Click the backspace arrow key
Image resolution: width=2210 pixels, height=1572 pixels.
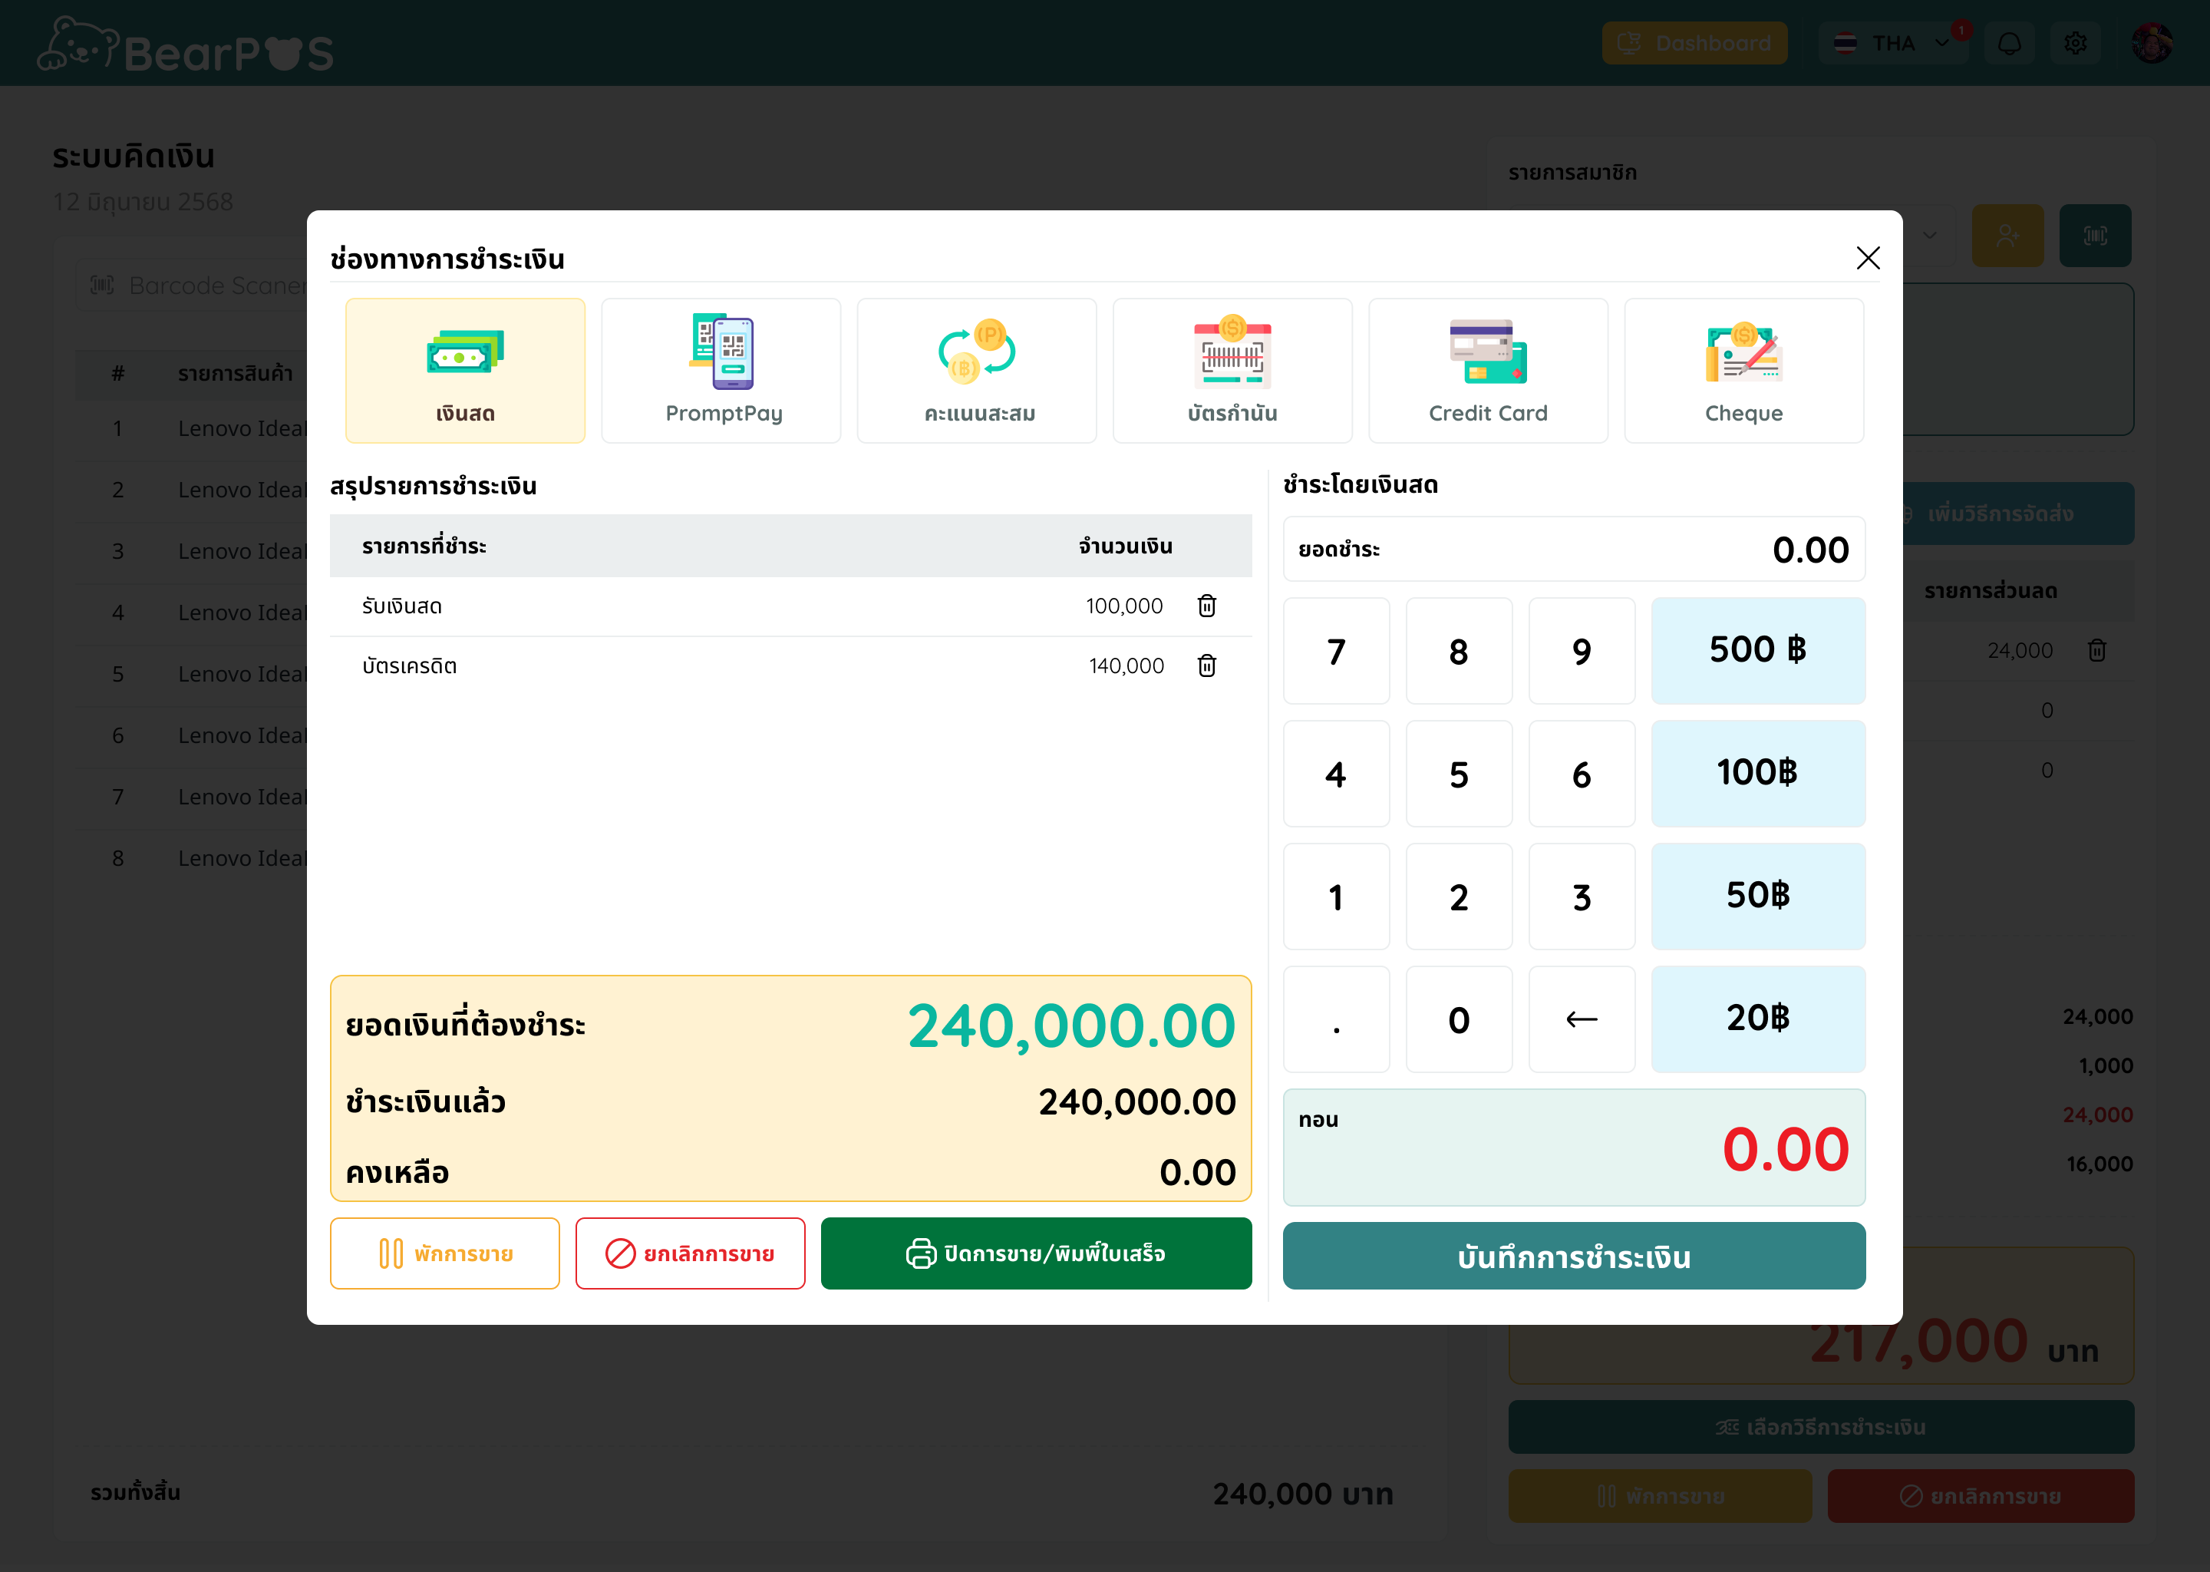(x=1582, y=1019)
